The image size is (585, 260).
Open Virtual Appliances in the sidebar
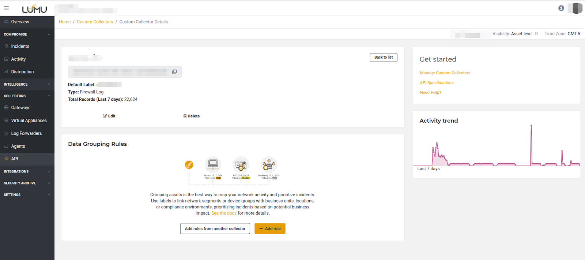point(29,120)
